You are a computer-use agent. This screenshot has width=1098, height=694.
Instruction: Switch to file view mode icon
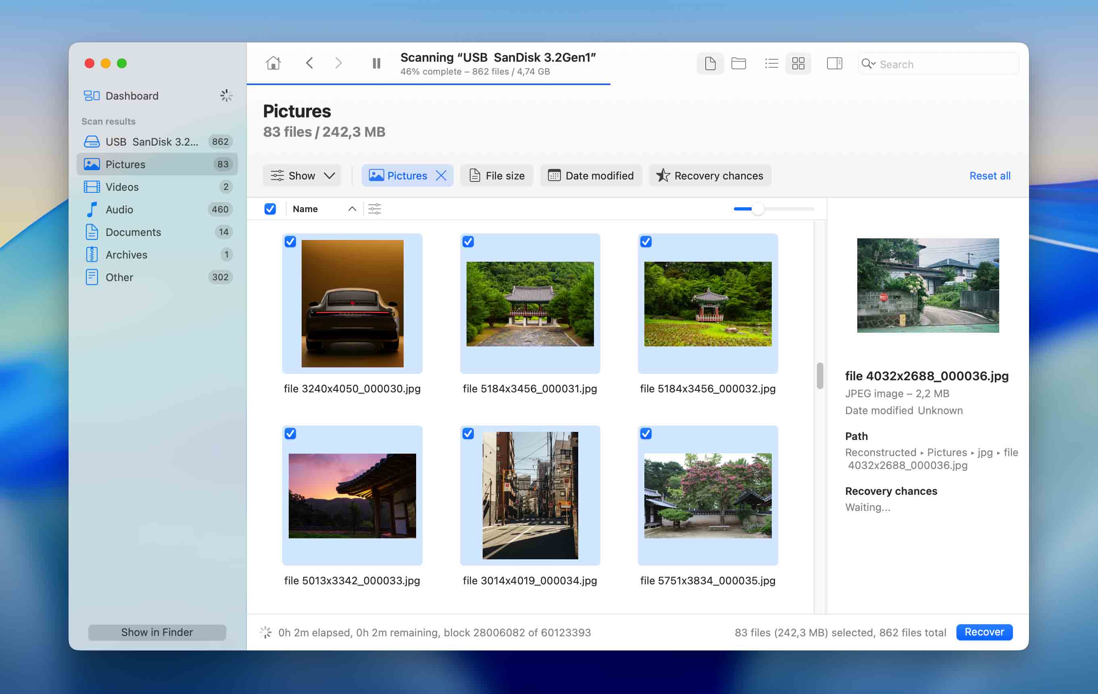click(x=710, y=63)
